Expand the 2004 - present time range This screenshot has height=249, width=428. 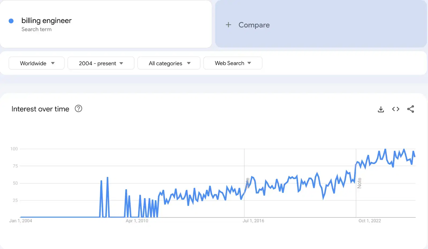coord(101,63)
